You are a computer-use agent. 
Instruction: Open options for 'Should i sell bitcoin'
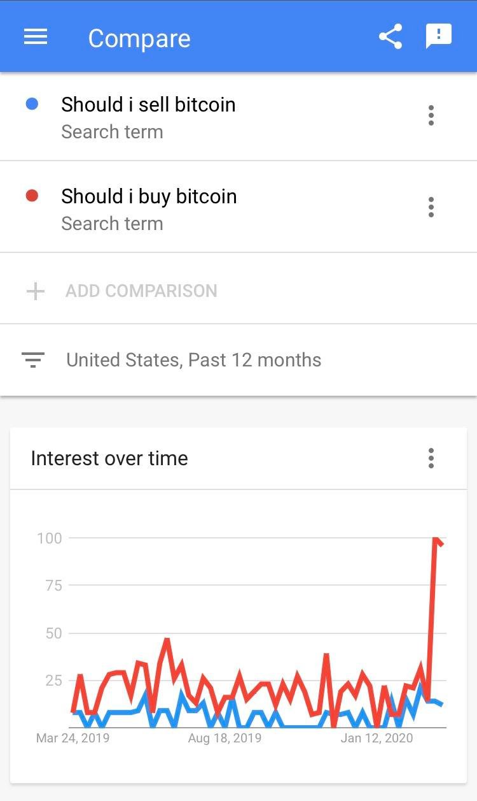(x=431, y=115)
